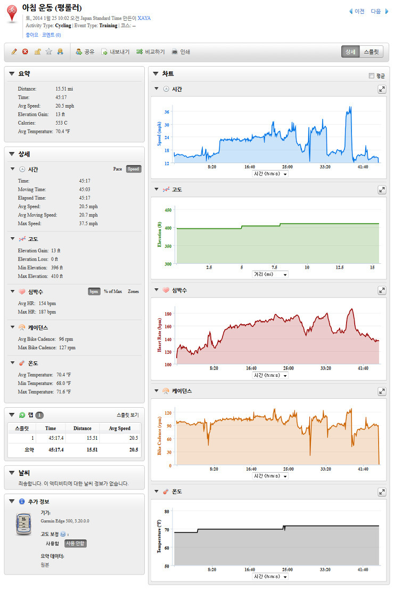Expand the cadence chart to full size
Viewport: 394px width, 589px height.
[x=382, y=391]
